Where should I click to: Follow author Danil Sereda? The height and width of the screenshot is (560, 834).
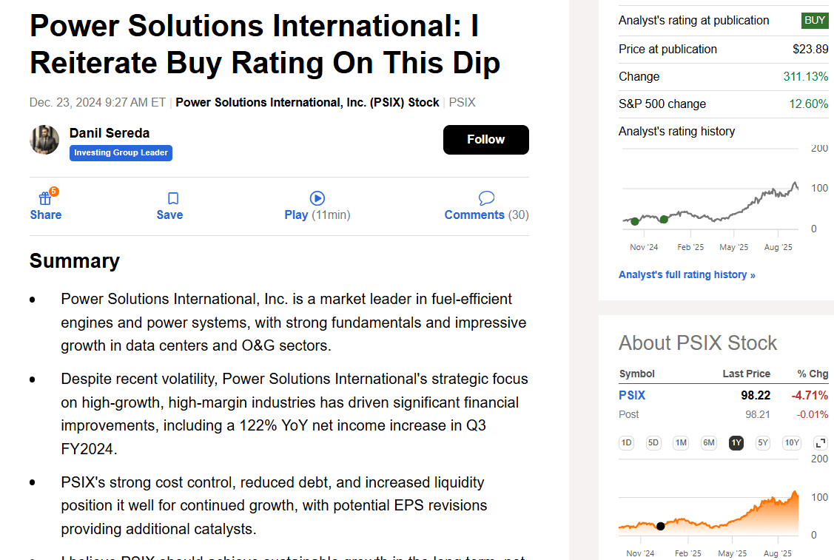click(485, 139)
